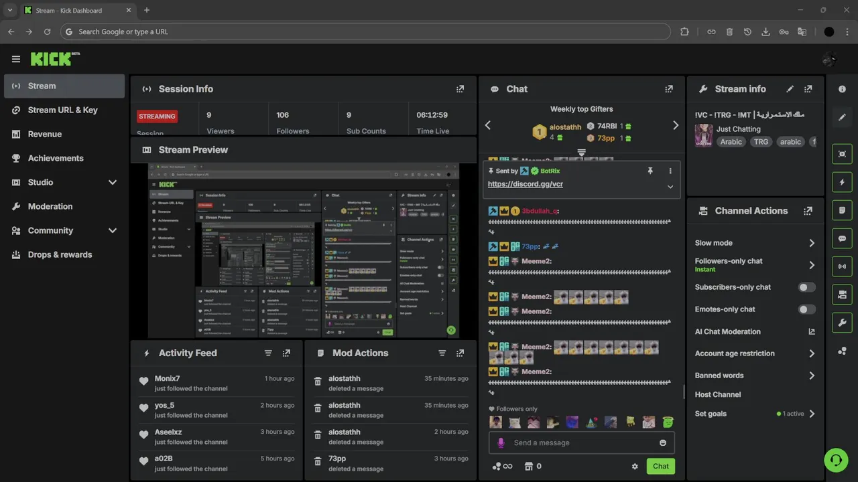
Task: Open a new browser tab
Action: pyautogui.click(x=147, y=10)
